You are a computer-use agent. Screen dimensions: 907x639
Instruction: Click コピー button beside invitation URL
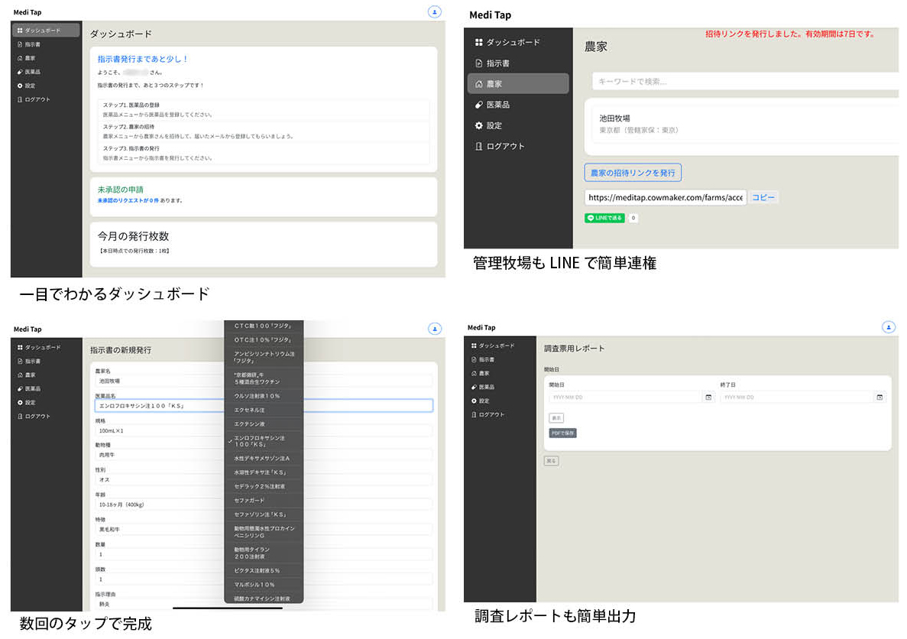click(763, 197)
